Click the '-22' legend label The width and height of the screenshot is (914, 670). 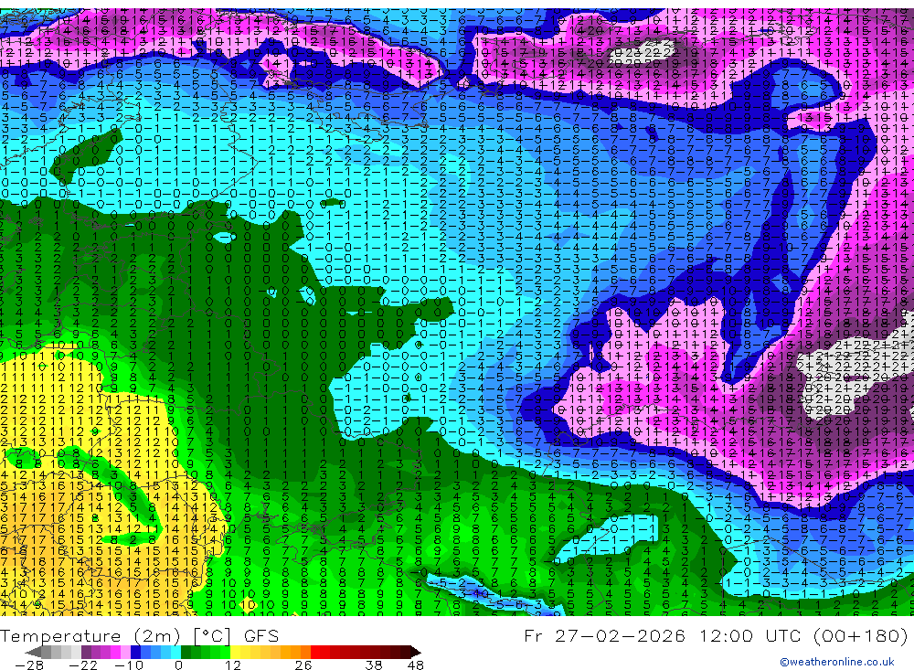tap(83, 665)
